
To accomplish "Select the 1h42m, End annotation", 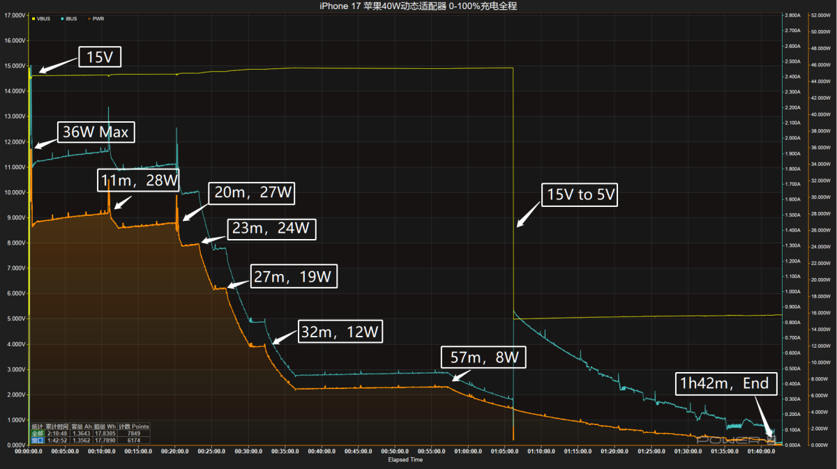I will (722, 383).
